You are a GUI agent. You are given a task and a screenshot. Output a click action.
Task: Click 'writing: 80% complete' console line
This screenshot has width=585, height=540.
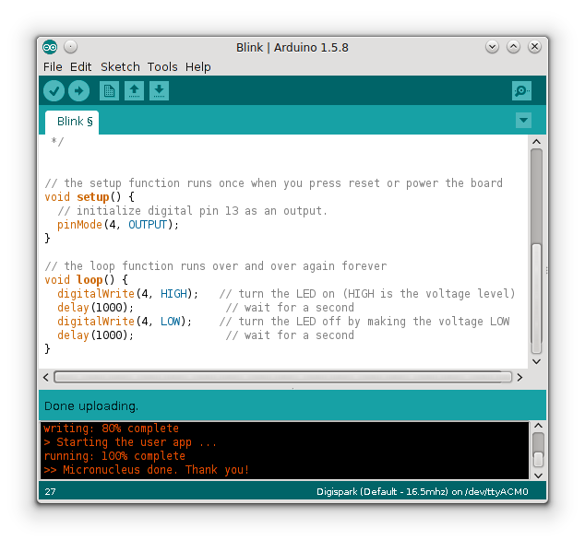click(111, 428)
